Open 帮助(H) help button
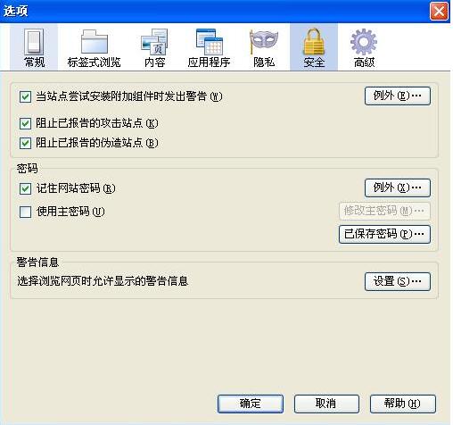 pos(403,404)
